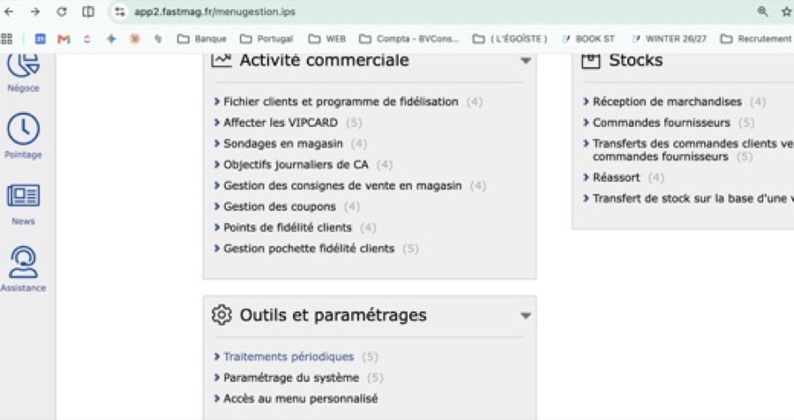Screen dimensions: 794x420
Task: Select Gestion des coupons entry
Action: [x=280, y=206]
